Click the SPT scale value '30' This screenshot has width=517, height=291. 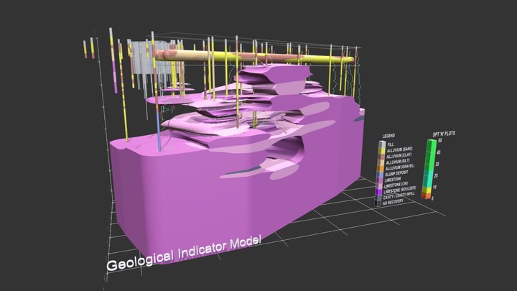tap(437, 165)
